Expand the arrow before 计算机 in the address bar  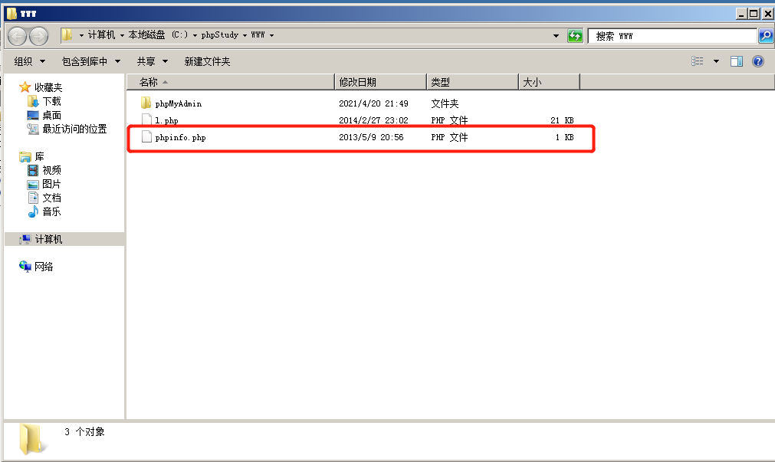(81, 35)
